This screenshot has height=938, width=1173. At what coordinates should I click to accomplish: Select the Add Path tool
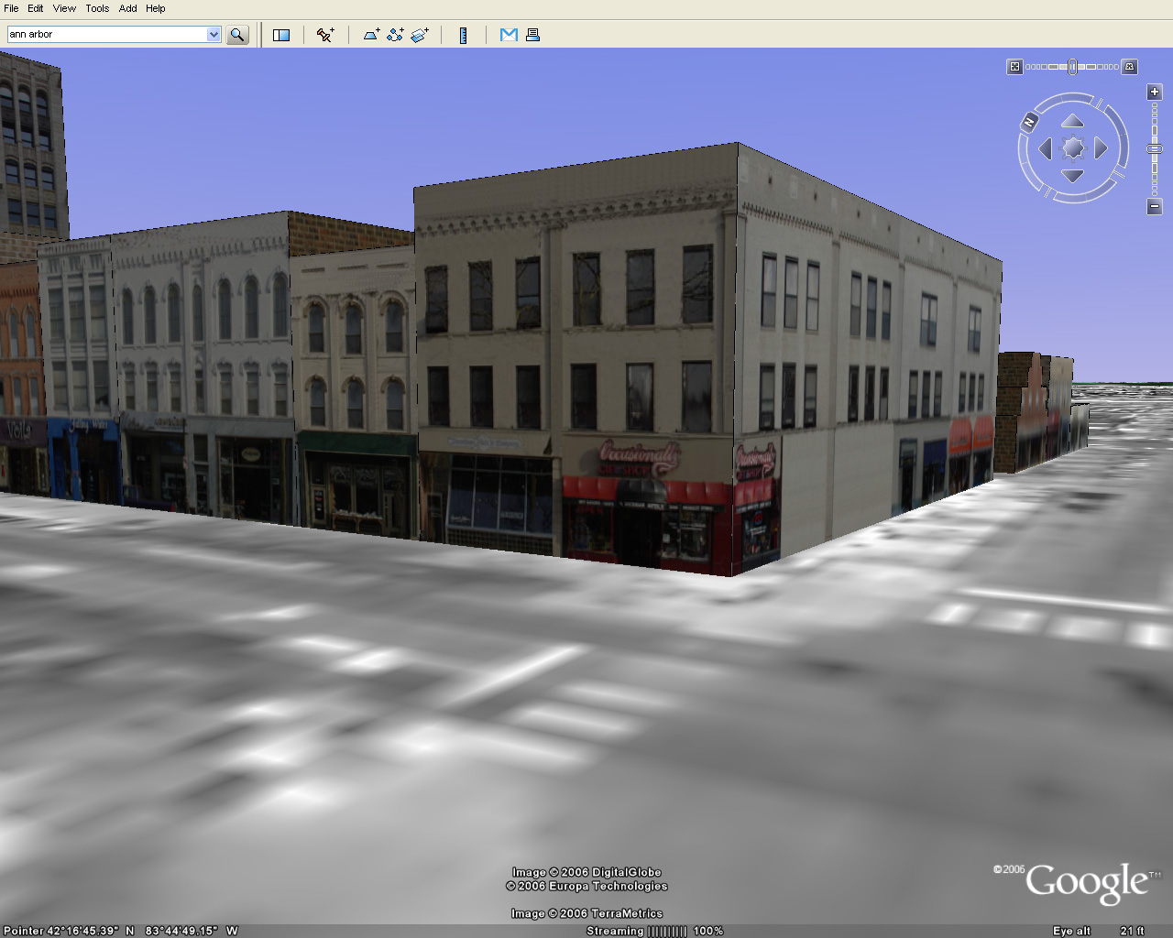[x=395, y=35]
